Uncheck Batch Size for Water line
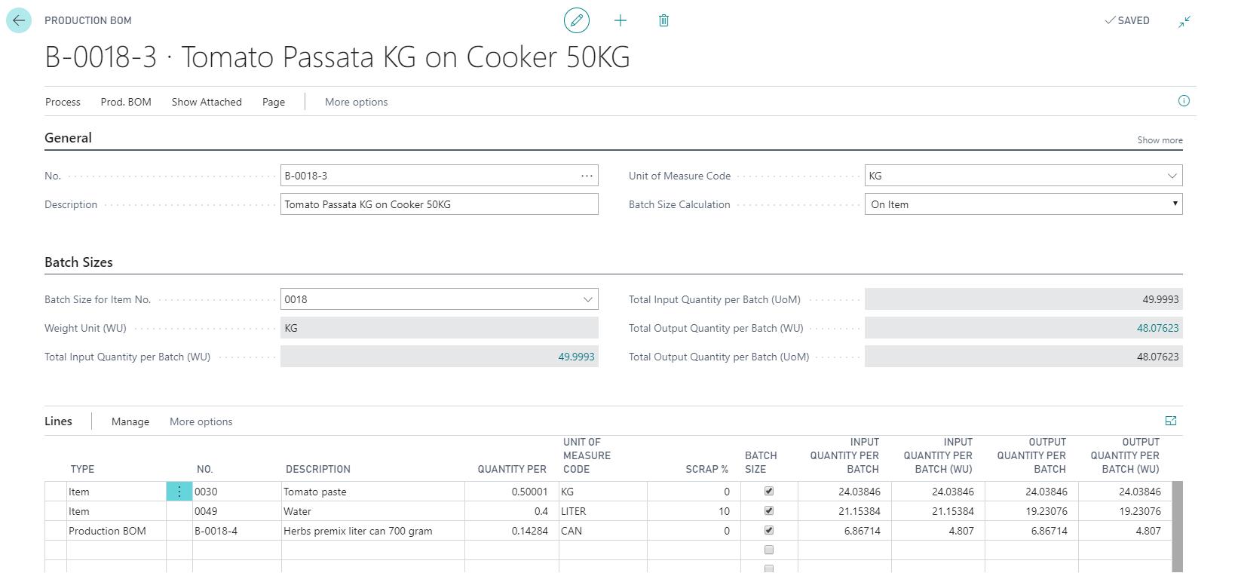The height and width of the screenshot is (573, 1241). pos(768,510)
